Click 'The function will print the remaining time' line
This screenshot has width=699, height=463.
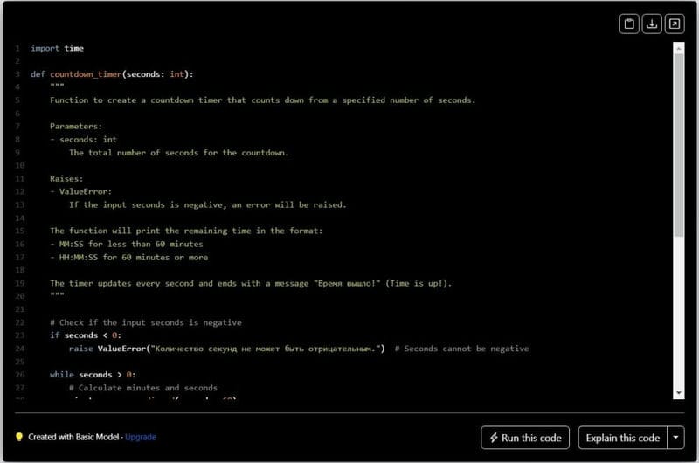186,231
